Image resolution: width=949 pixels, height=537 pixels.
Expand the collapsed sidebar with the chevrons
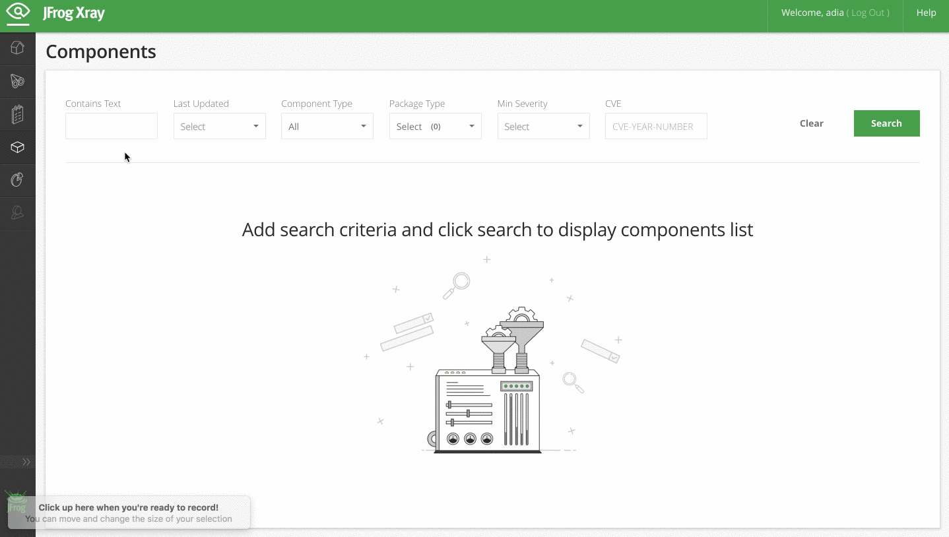click(x=26, y=462)
